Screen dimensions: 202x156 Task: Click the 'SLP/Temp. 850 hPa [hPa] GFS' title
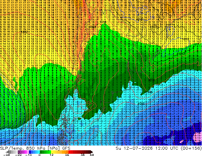[35, 148]
